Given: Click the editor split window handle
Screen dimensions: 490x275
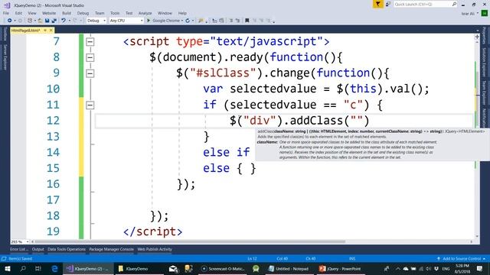Looking at the screenshot, I should coord(477,37).
